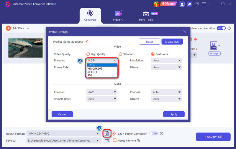Viewport: 236px width, 149px height.
Task: Expand the video Resolution dropdown
Action: coord(166,61)
